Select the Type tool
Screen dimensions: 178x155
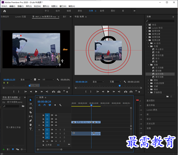[x=30, y=129]
